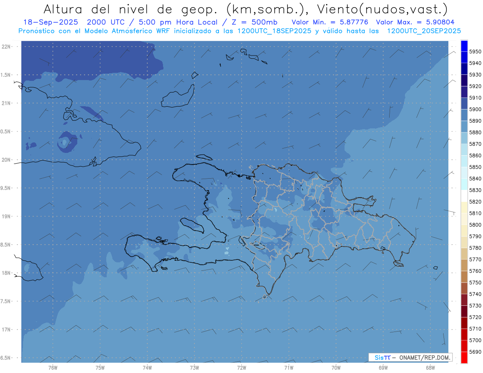
Task: Click the 69W longitude axis label
Action: (x=383, y=367)
